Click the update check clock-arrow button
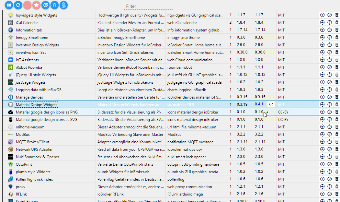340x202 pixels. (45, 5)
